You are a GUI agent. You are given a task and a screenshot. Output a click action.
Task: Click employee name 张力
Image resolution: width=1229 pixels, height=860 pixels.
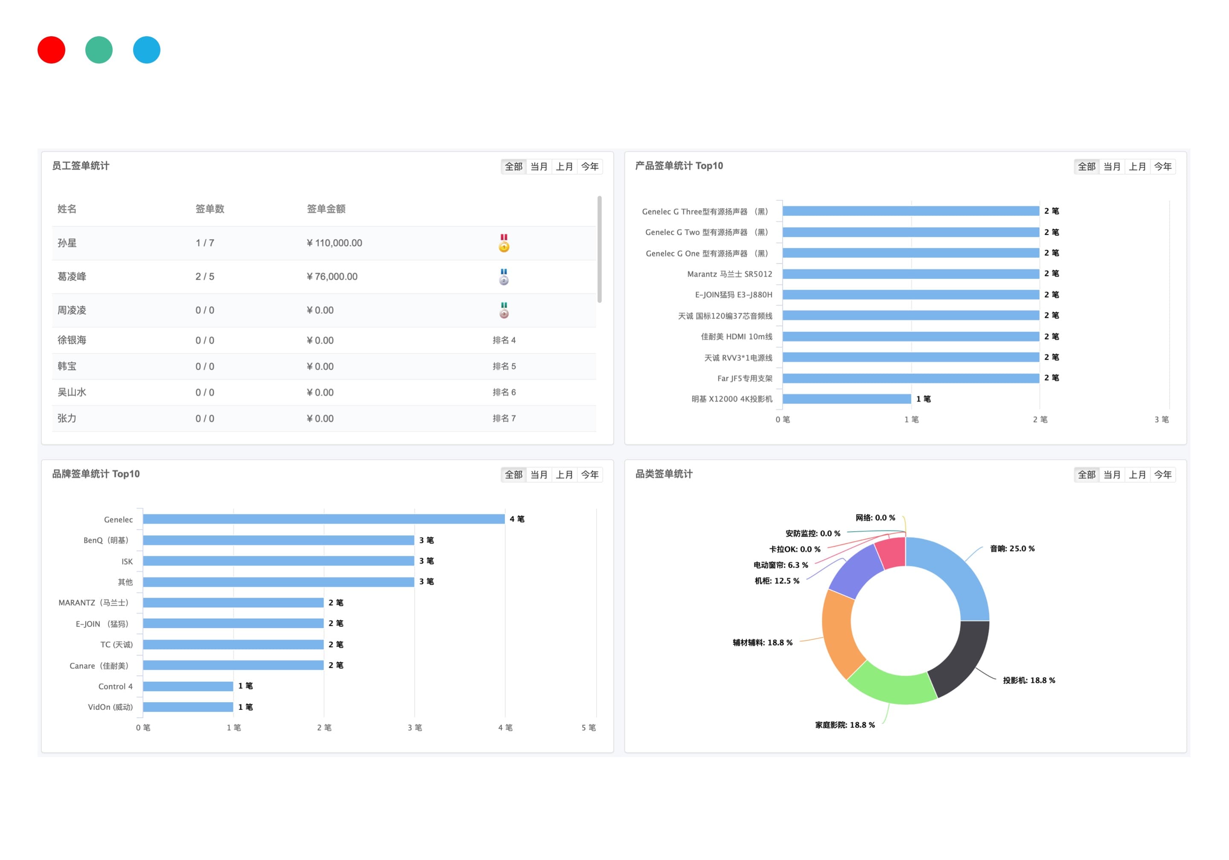(x=67, y=418)
